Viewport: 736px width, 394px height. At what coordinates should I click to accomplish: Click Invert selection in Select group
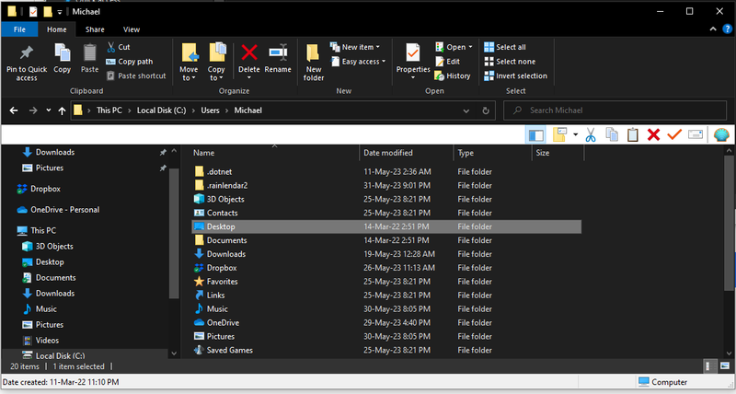click(521, 76)
